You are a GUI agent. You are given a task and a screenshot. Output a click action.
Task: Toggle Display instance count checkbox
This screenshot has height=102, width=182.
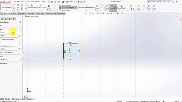point(1,46)
